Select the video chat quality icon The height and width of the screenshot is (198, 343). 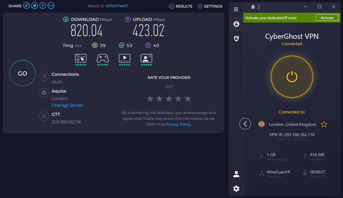(x=146, y=58)
